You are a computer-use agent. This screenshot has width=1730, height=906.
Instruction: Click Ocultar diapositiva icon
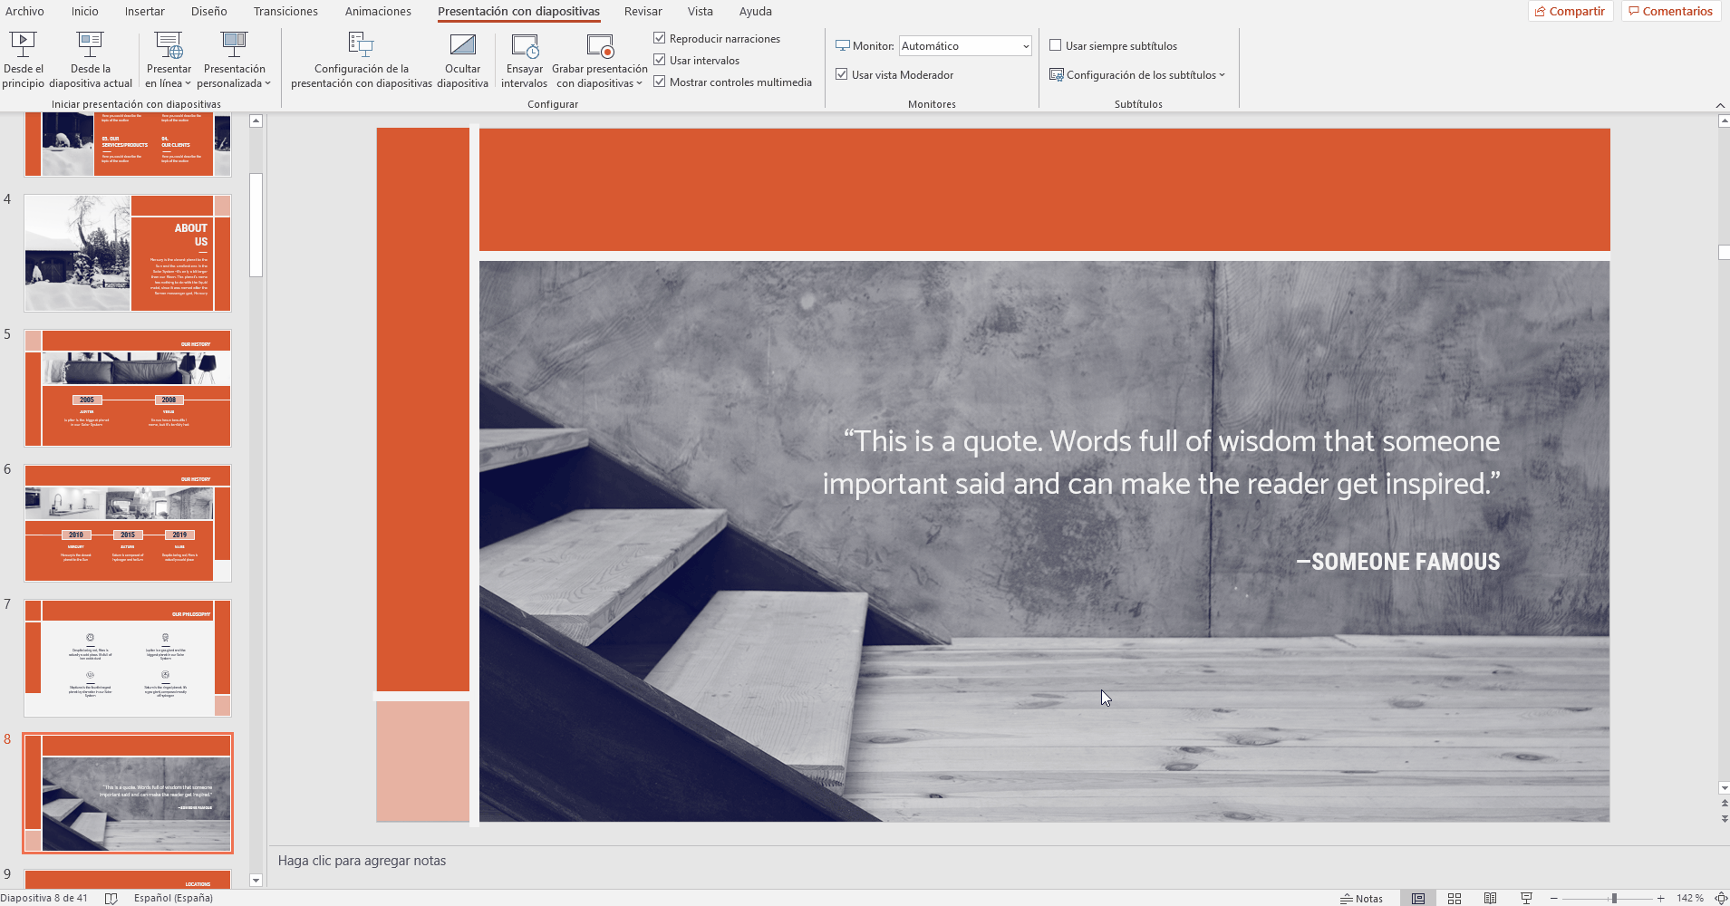[x=462, y=45]
